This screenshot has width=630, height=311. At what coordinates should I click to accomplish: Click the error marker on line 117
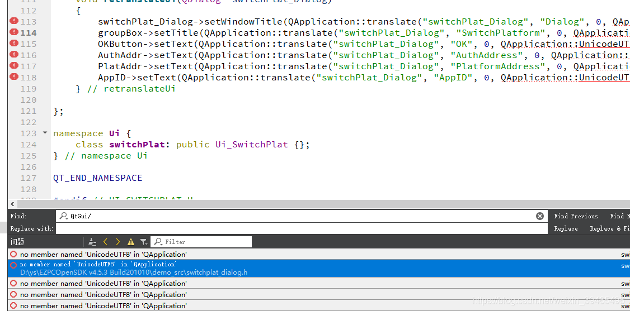coord(14,66)
